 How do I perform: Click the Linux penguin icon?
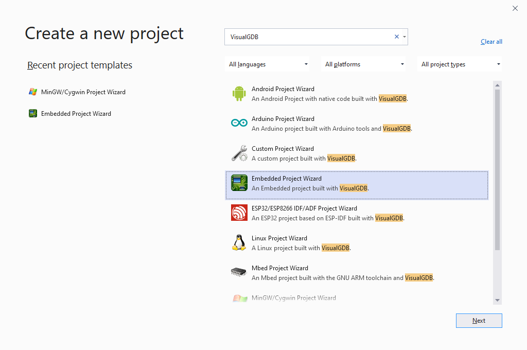(239, 242)
